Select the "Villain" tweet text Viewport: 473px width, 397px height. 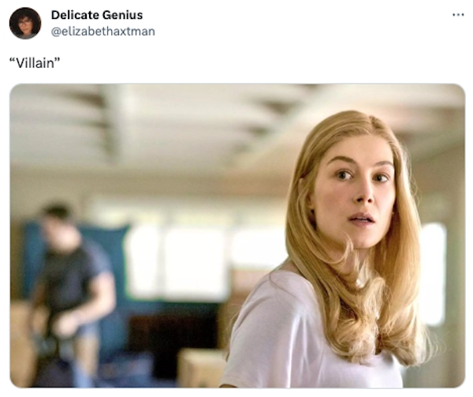[35, 63]
